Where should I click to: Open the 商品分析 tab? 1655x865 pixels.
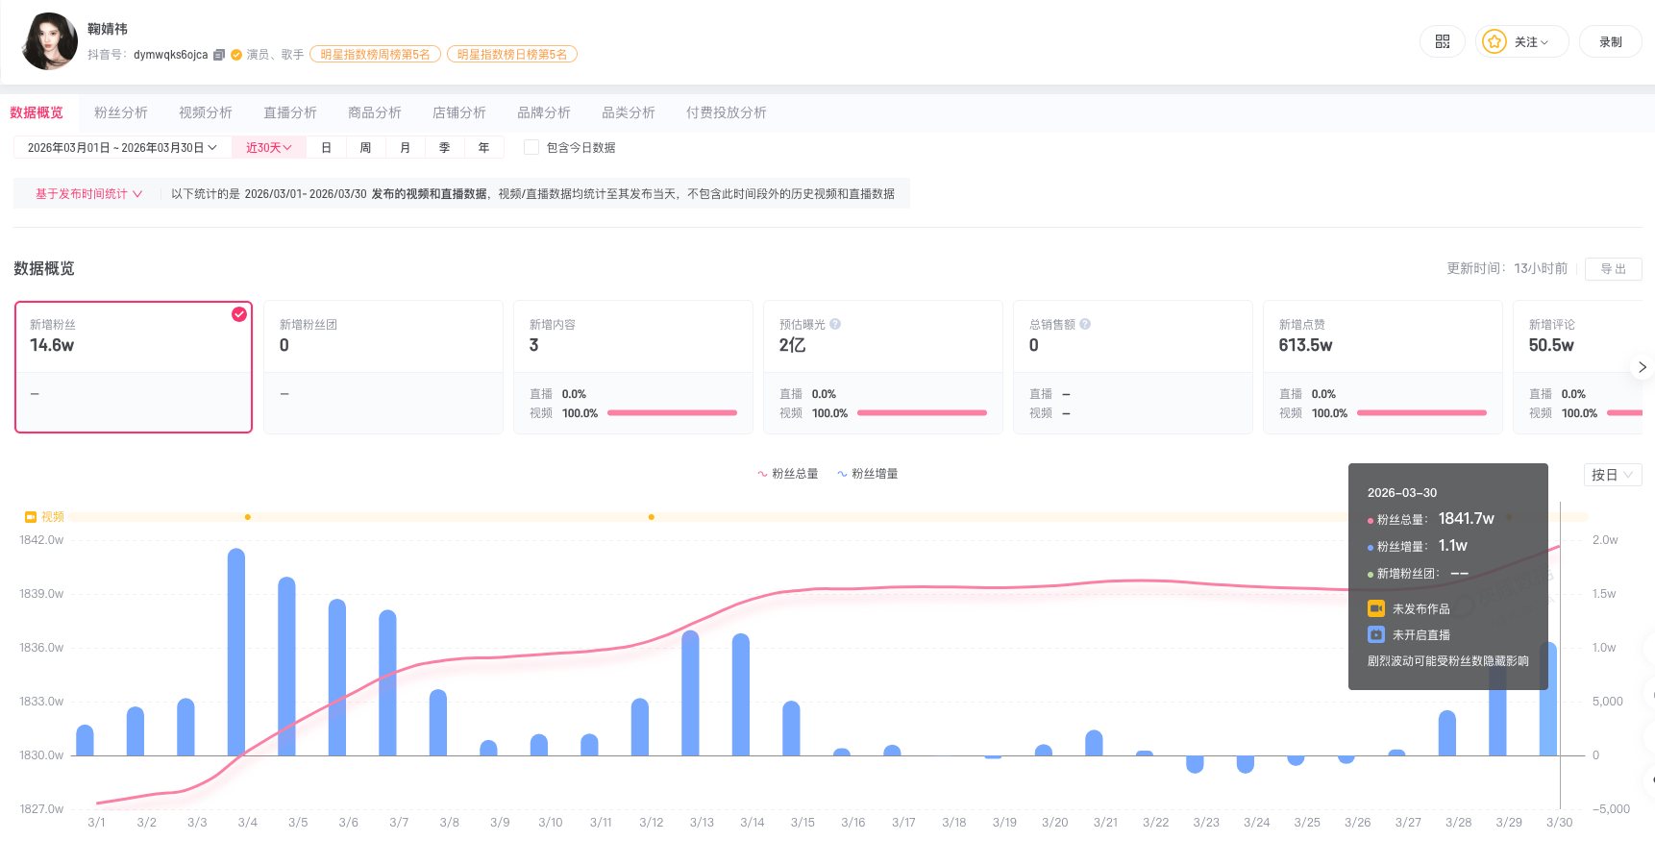coord(374,112)
